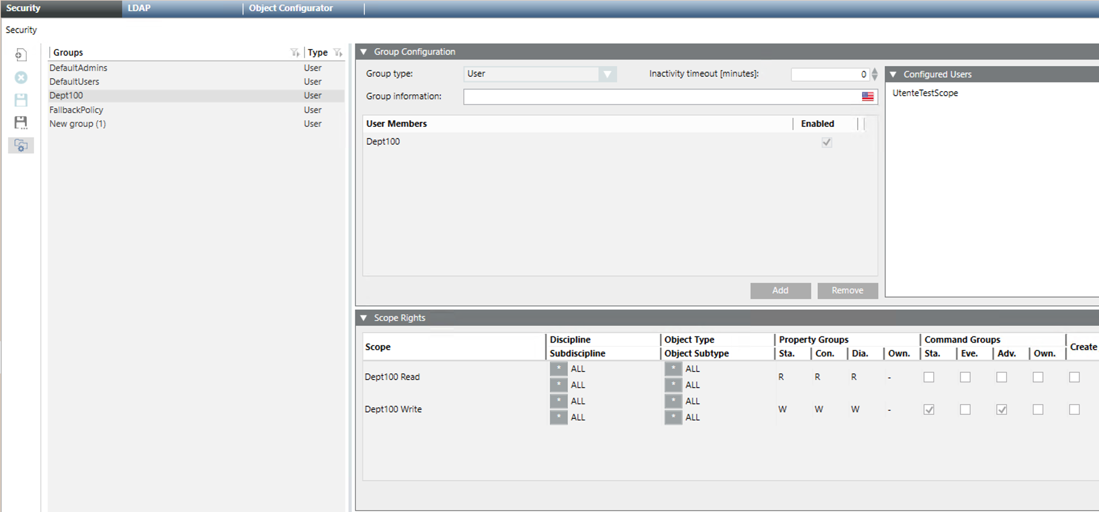Collapse the Scope Rights section
The image size is (1099, 512).
tap(364, 318)
